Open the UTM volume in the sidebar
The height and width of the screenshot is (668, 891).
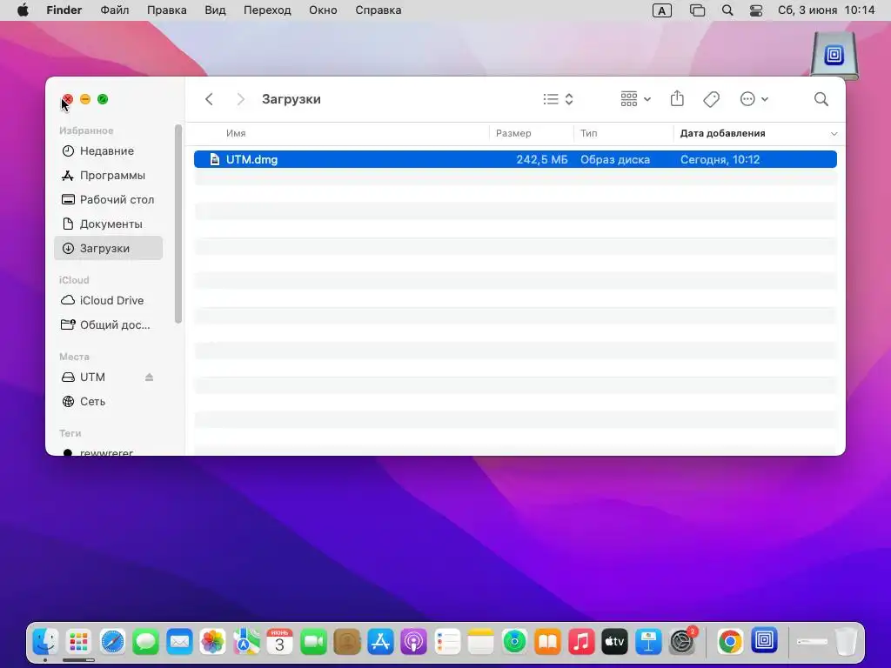point(92,377)
